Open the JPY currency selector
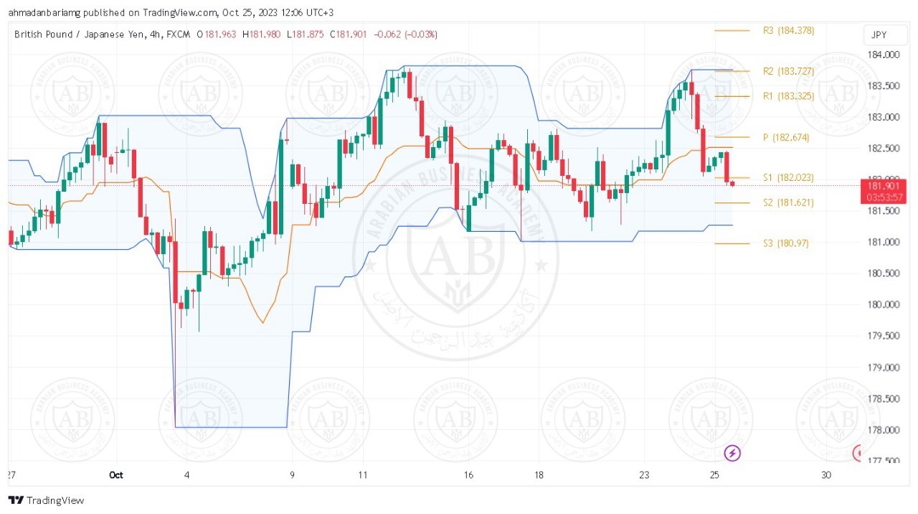 click(879, 35)
